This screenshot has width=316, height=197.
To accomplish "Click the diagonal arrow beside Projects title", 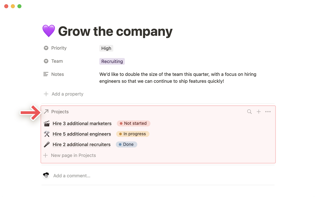I will click(x=46, y=111).
